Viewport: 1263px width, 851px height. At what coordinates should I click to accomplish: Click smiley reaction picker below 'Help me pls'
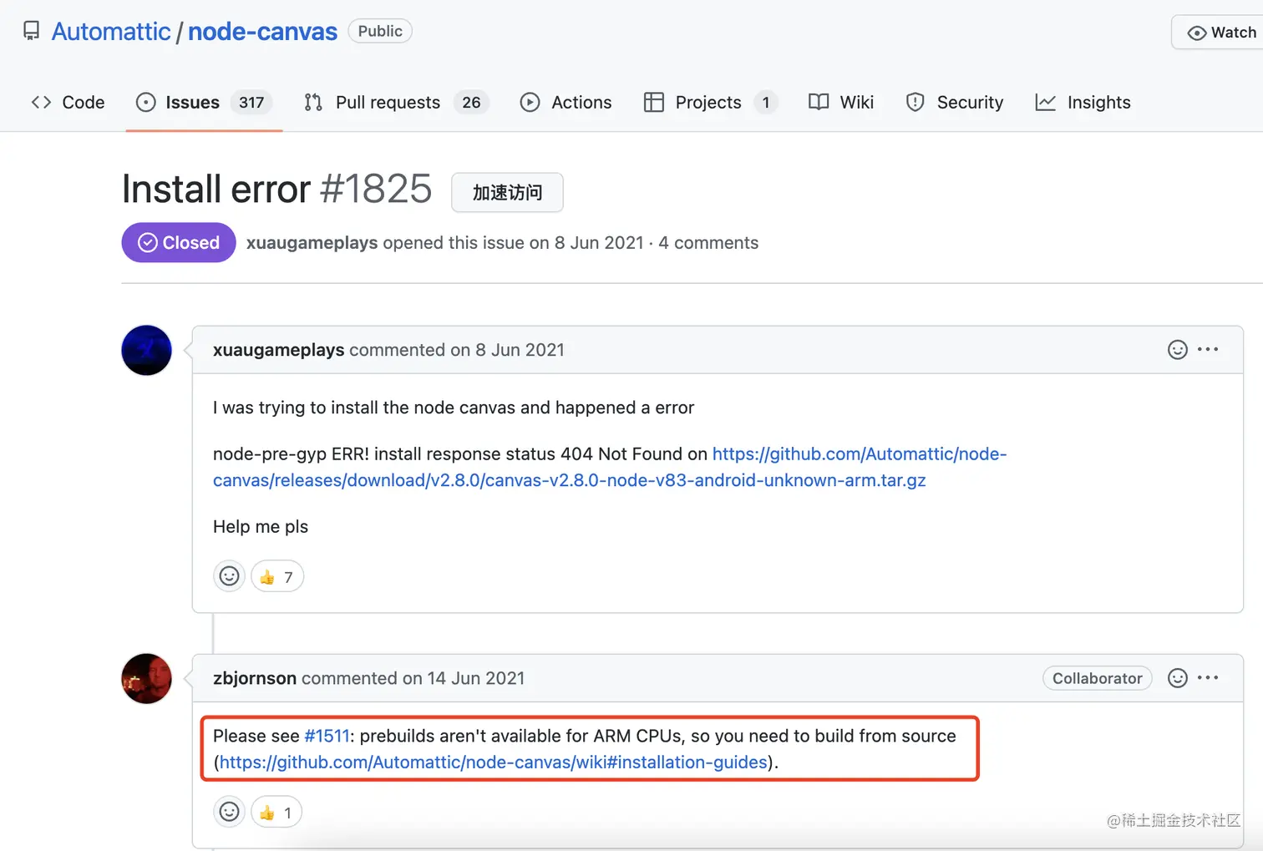point(229,576)
